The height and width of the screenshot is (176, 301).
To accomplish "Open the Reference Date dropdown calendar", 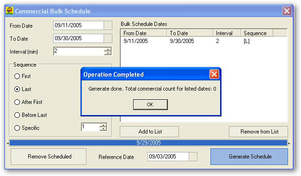I will point(193,157).
